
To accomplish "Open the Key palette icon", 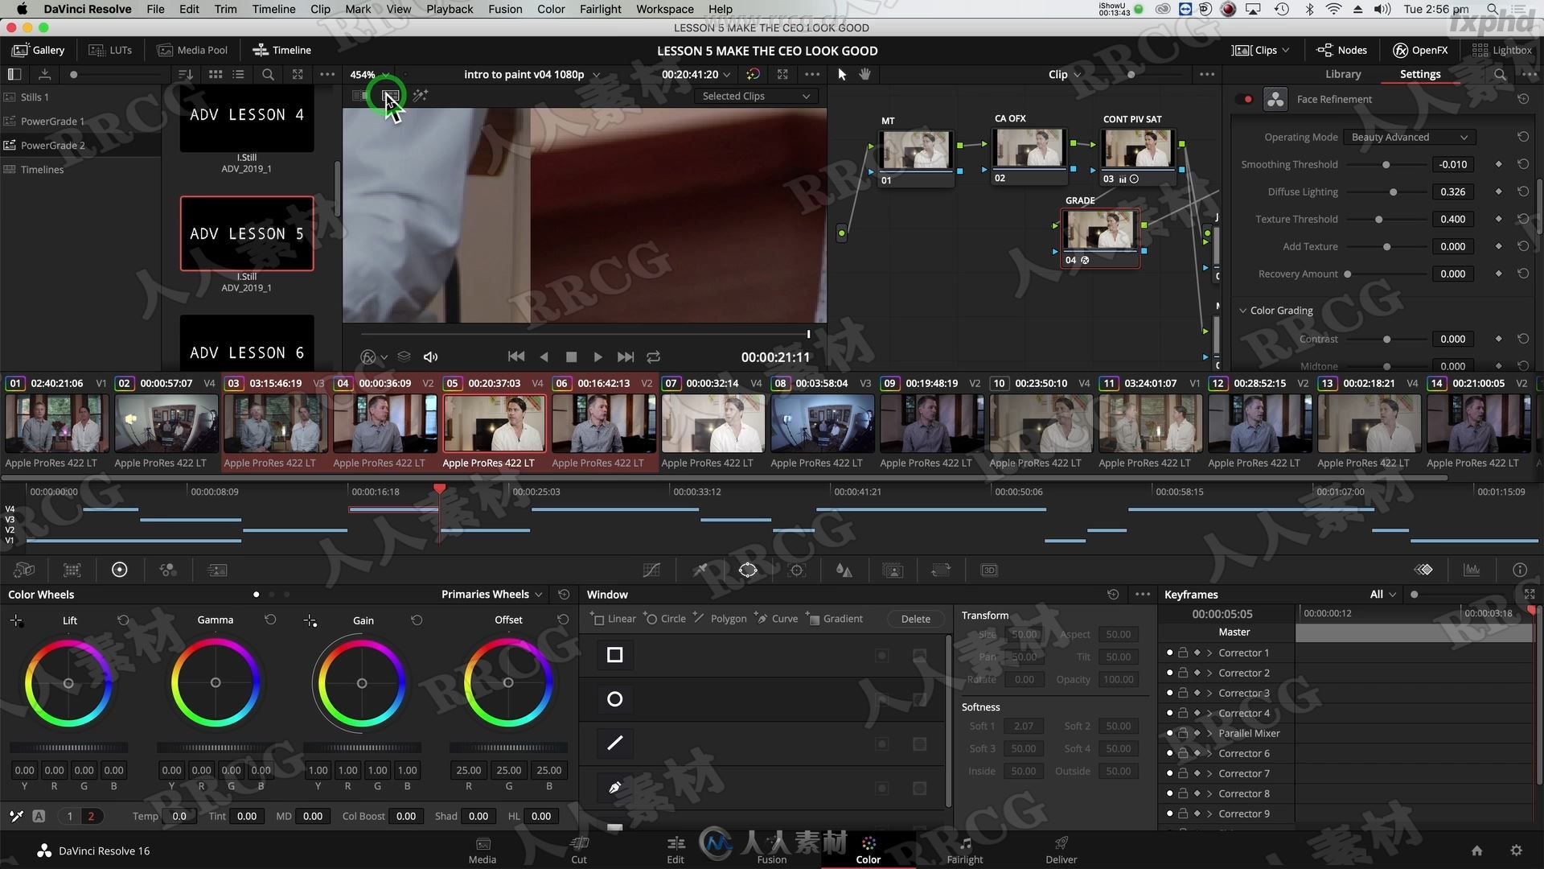I will coord(893,570).
